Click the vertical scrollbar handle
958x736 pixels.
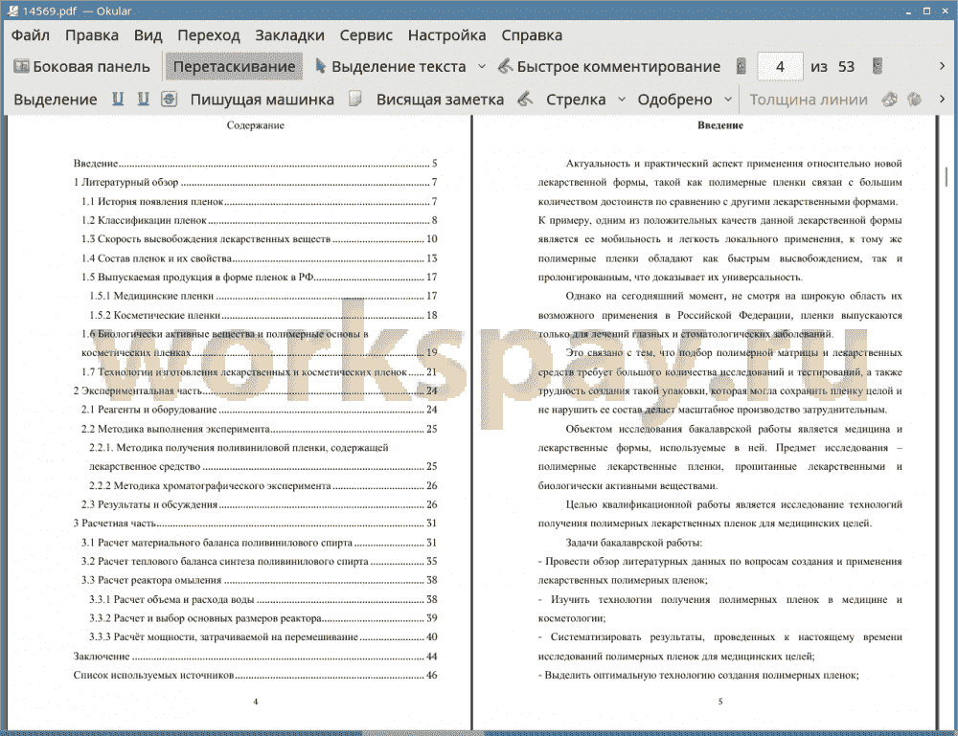point(947,177)
